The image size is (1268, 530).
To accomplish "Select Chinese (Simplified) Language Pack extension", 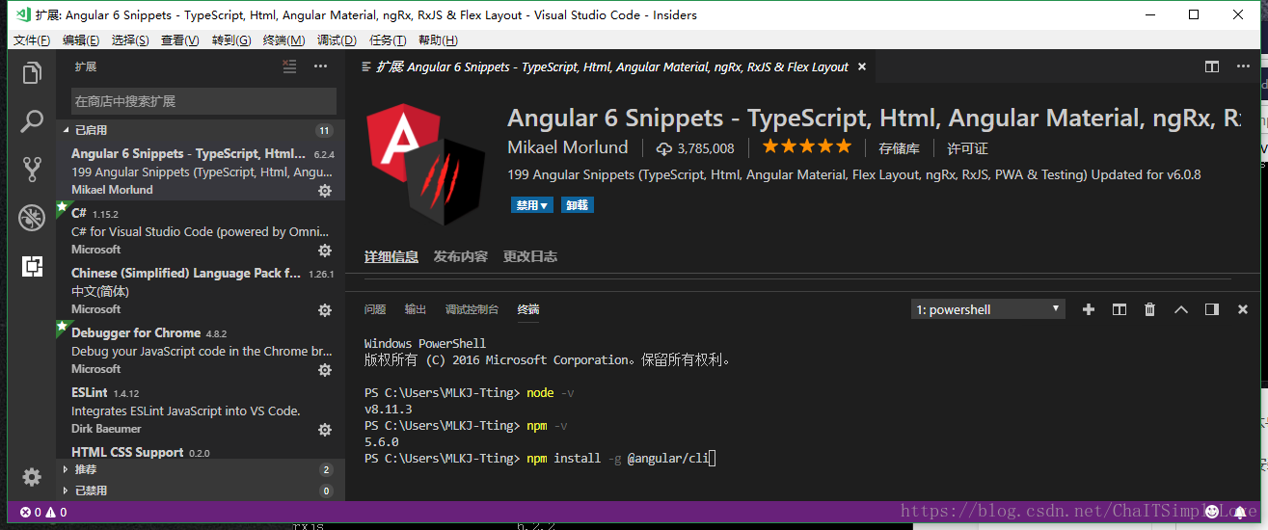I will [x=201, y=291].
